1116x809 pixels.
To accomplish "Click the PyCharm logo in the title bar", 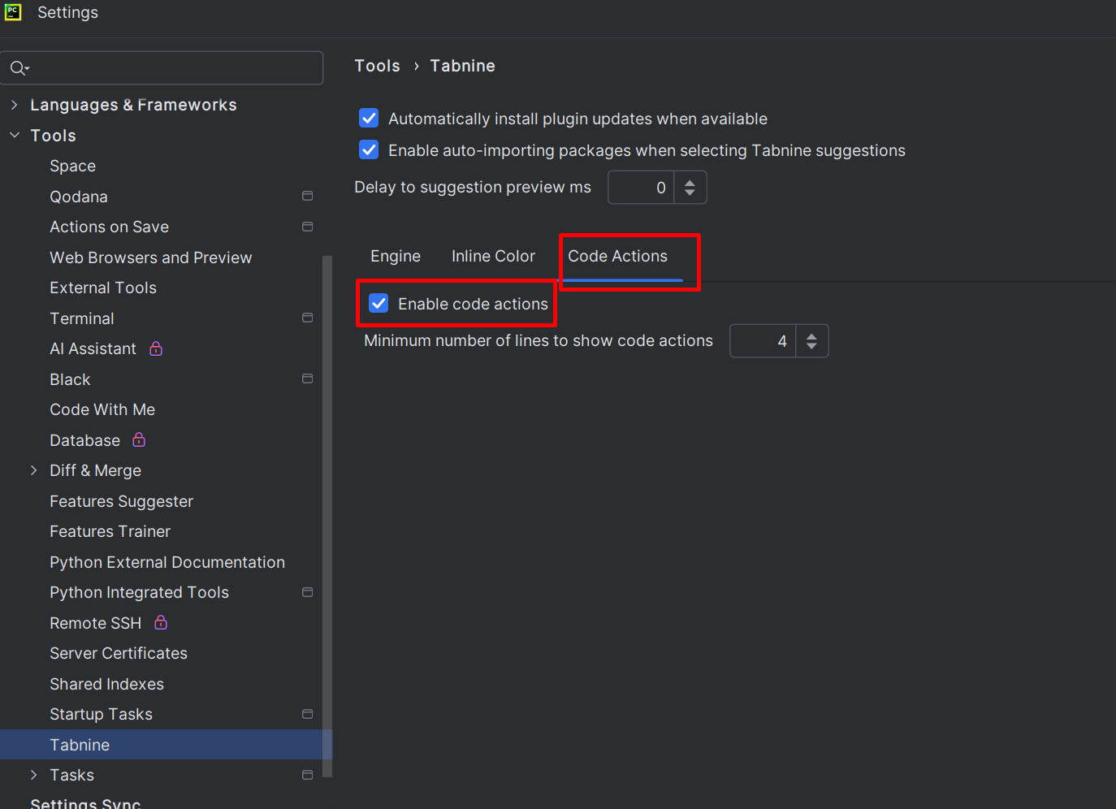I will pyautogui.click(x=13, y=12).
